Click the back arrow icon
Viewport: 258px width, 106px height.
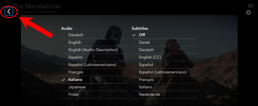(x=9, y=12)
